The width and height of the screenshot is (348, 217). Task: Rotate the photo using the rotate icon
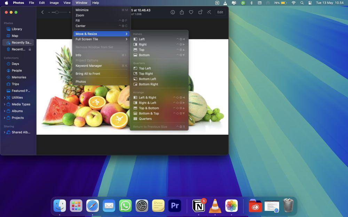[x=200, y=12]
